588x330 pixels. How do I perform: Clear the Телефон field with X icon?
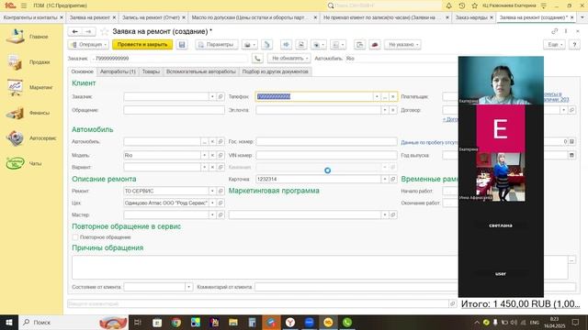click(x=393, y=96)
